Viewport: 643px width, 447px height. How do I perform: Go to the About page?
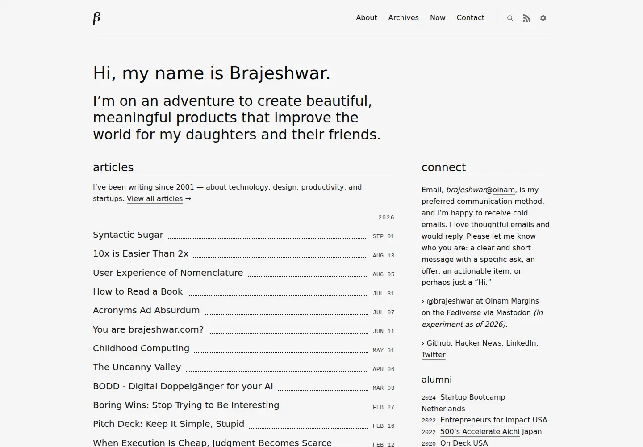[x=367, y=18]
